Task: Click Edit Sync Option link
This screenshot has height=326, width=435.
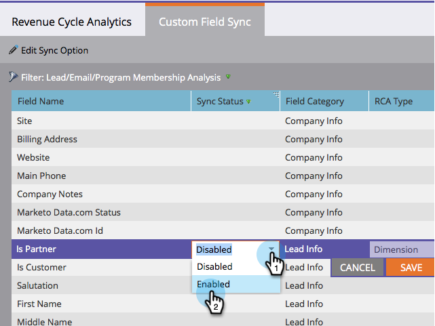Action: pos(54,50)
